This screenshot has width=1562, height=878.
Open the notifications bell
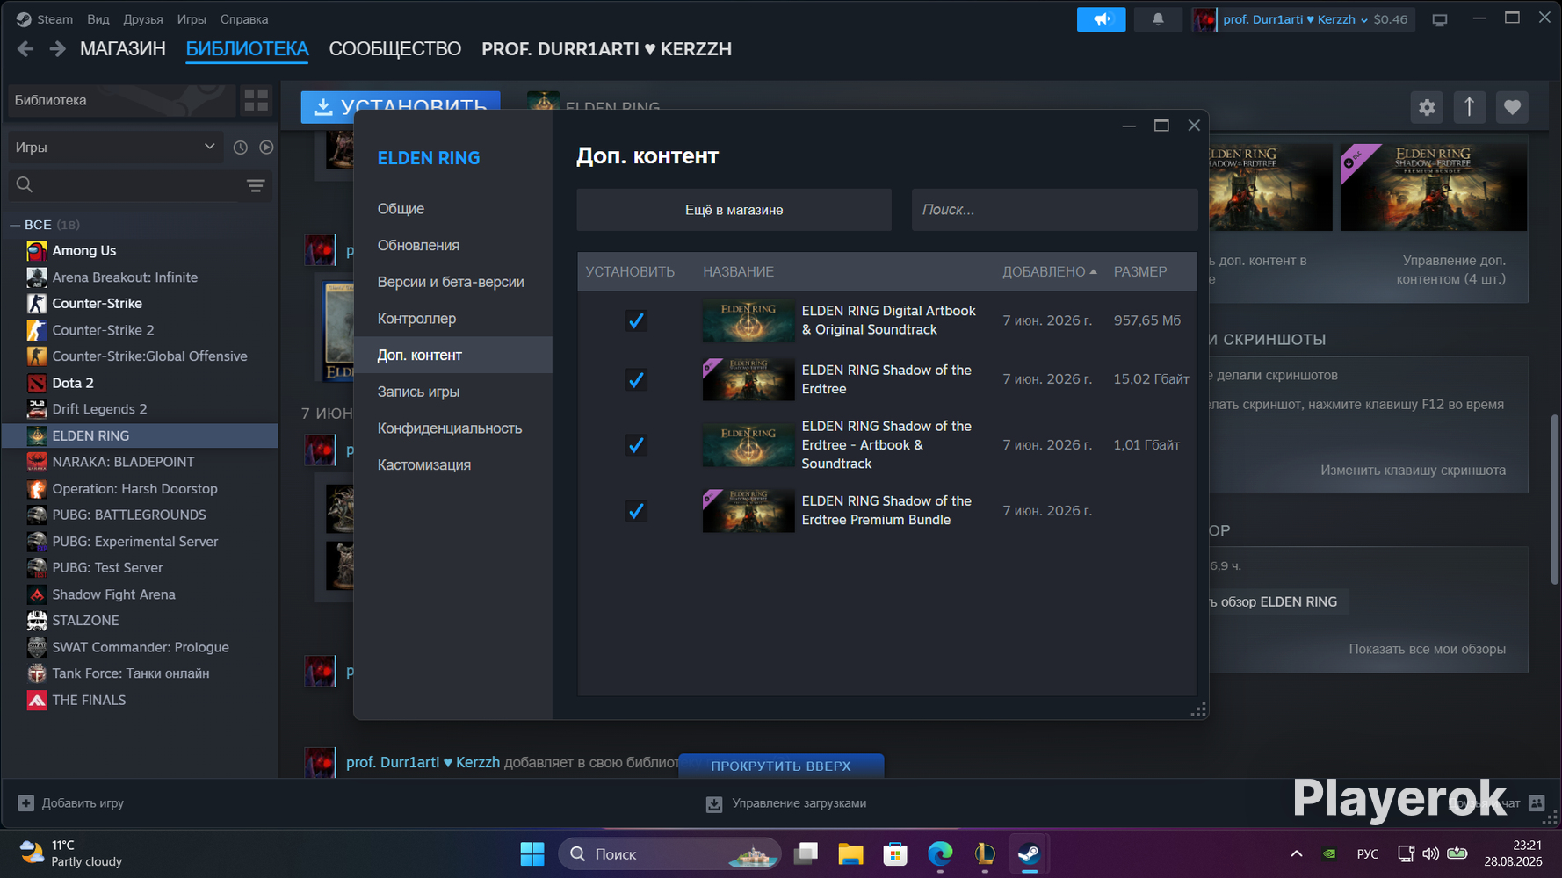click(1158, 19)
